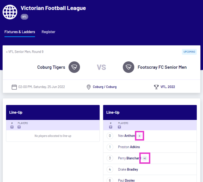
Task: Click the Footscray FC team shield icon
Action: [x=128, y=67]
